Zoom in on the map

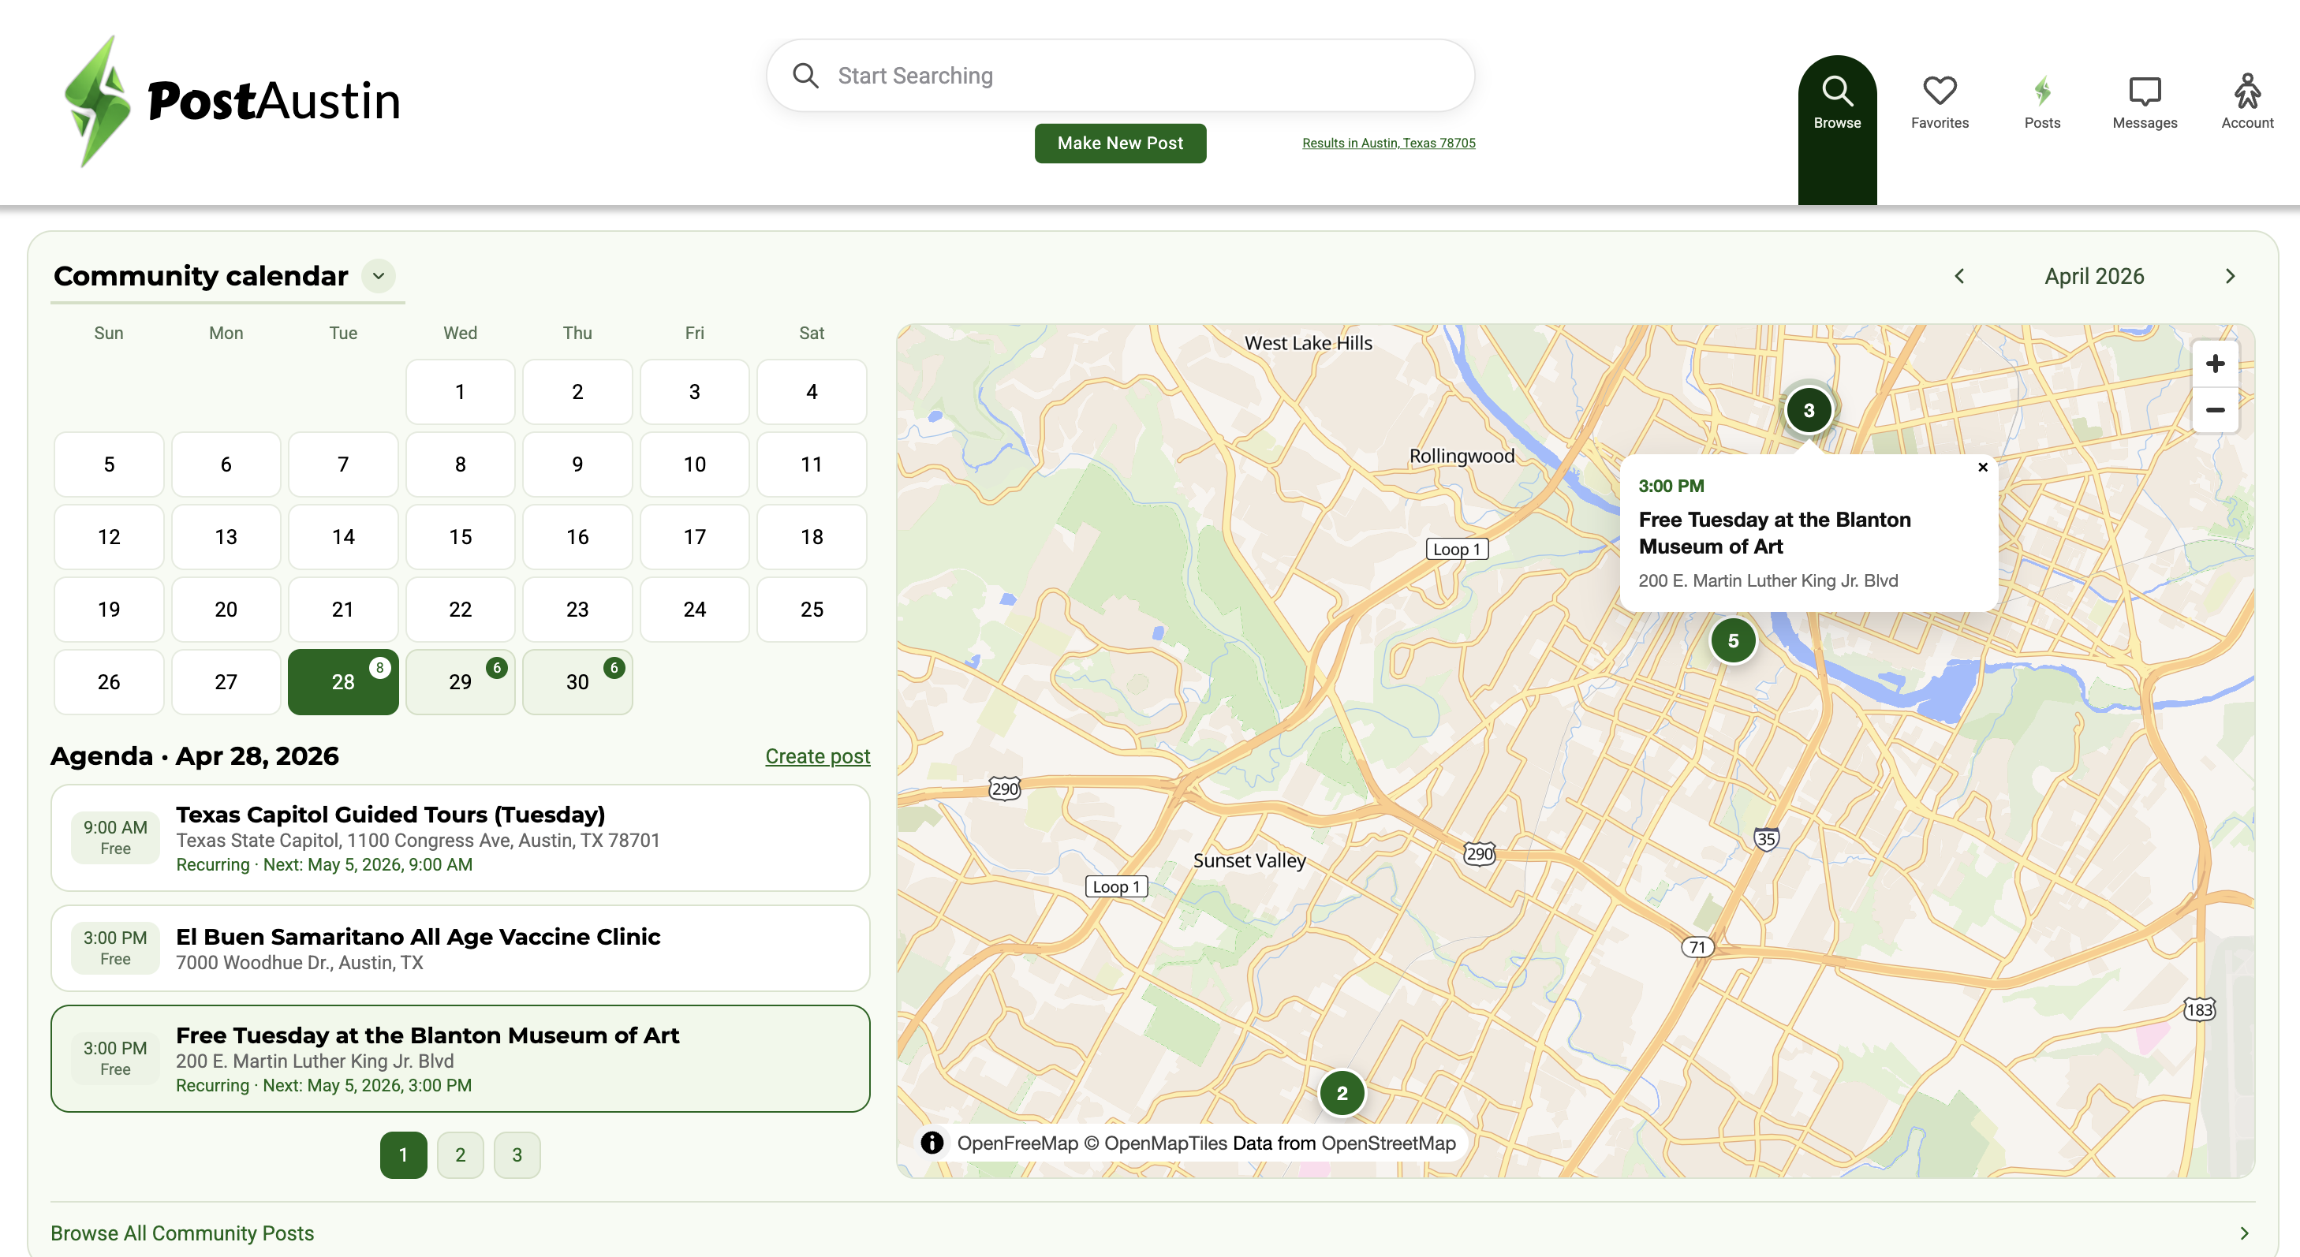click(2214, 364)
